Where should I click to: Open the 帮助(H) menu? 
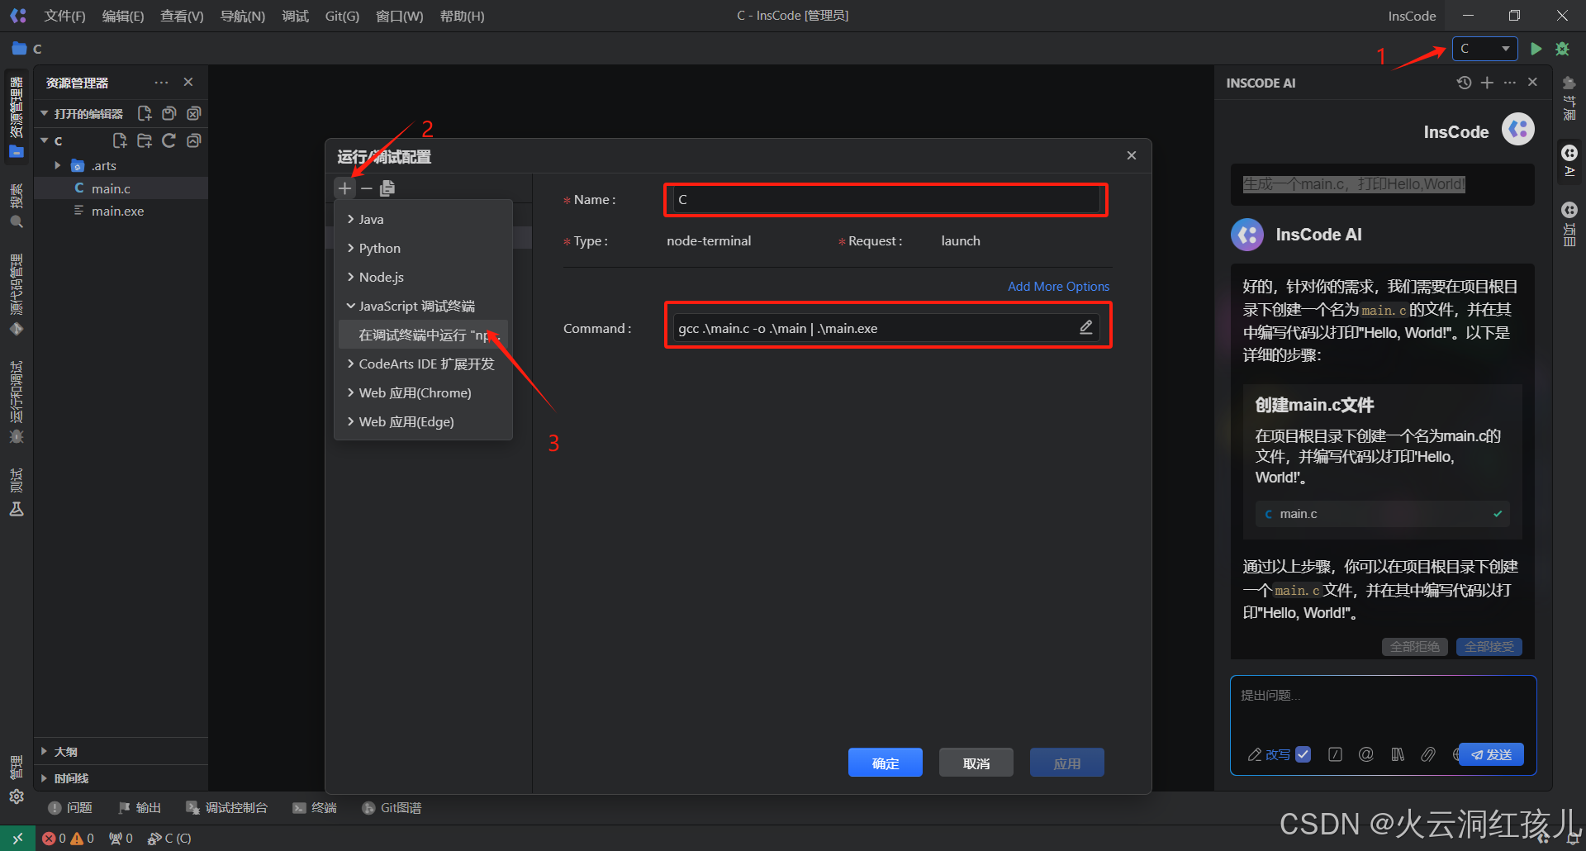point(463,16)
